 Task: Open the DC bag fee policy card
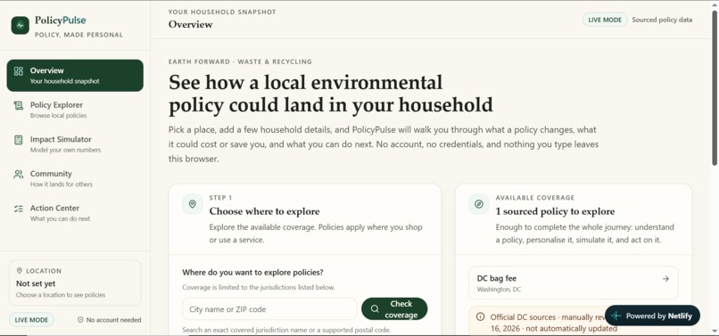pos(574,283)
